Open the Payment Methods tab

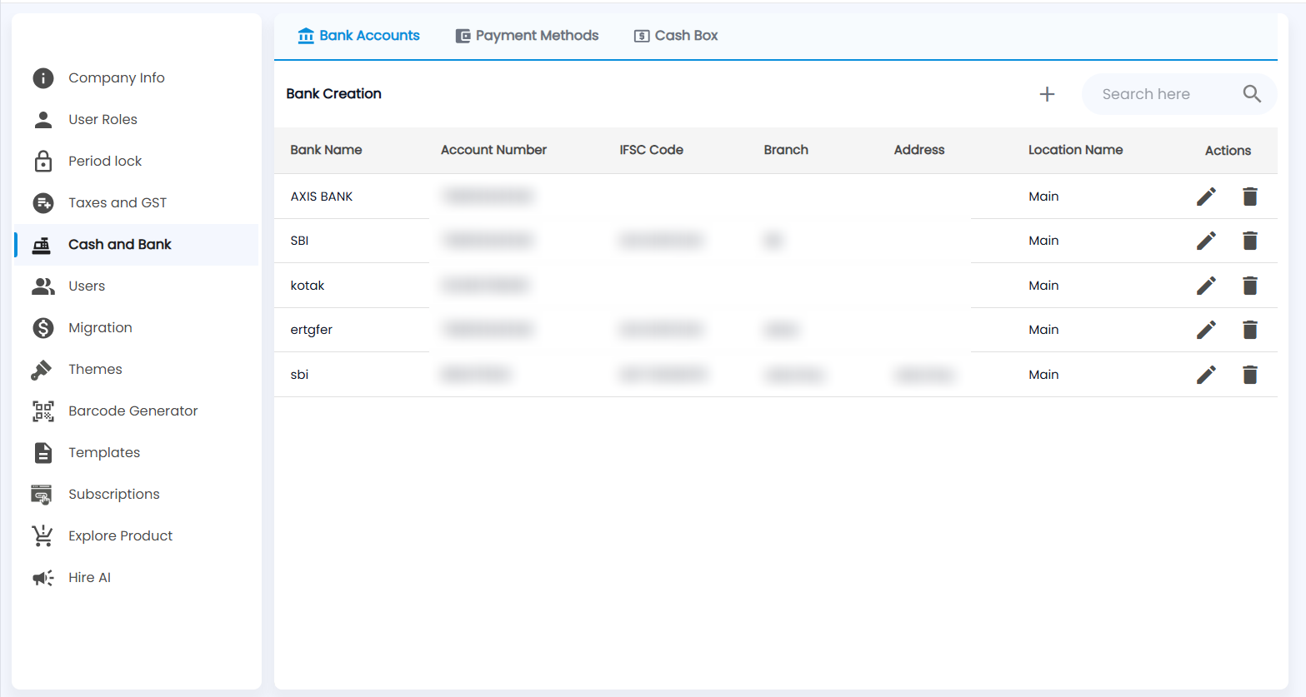527,36
